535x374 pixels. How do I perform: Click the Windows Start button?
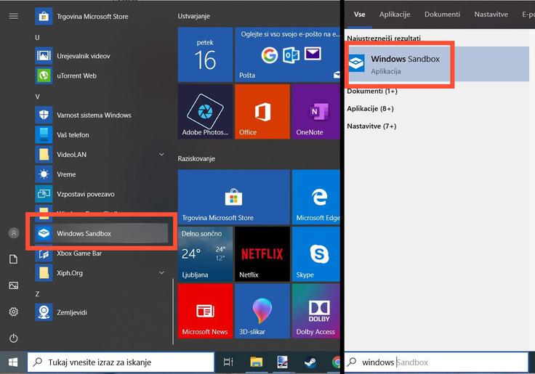click(x=13, y=362)
